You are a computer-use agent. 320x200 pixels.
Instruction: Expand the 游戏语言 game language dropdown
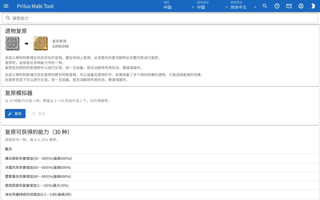tap(212, 6)
